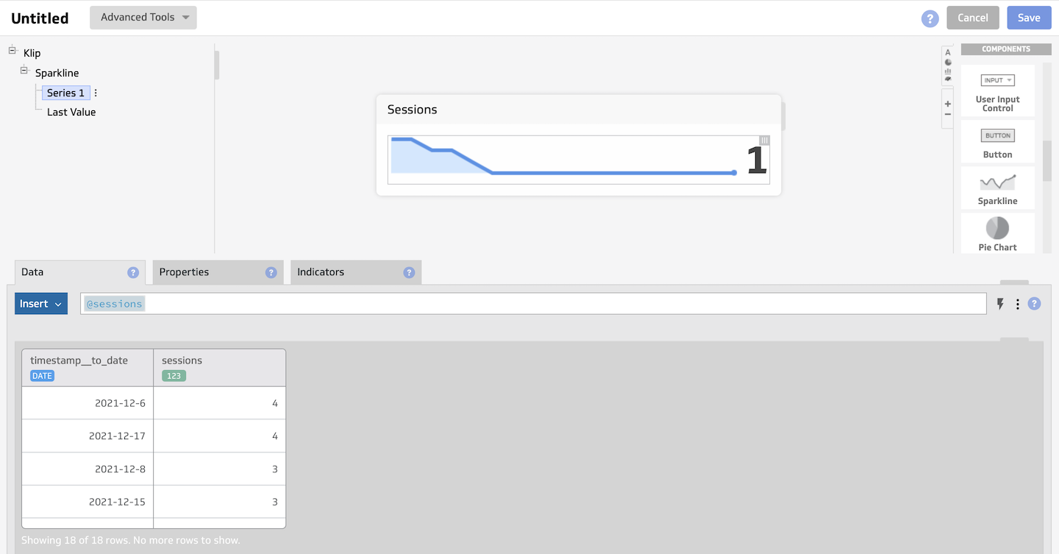This screenshot has height=554, width=1059.
Task: Click the Save button
Action: [x=1029, y=18]
